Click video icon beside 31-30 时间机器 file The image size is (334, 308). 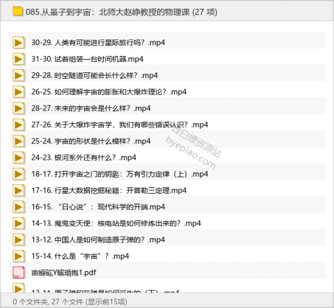pyautogui.click(x=18, y=59)
